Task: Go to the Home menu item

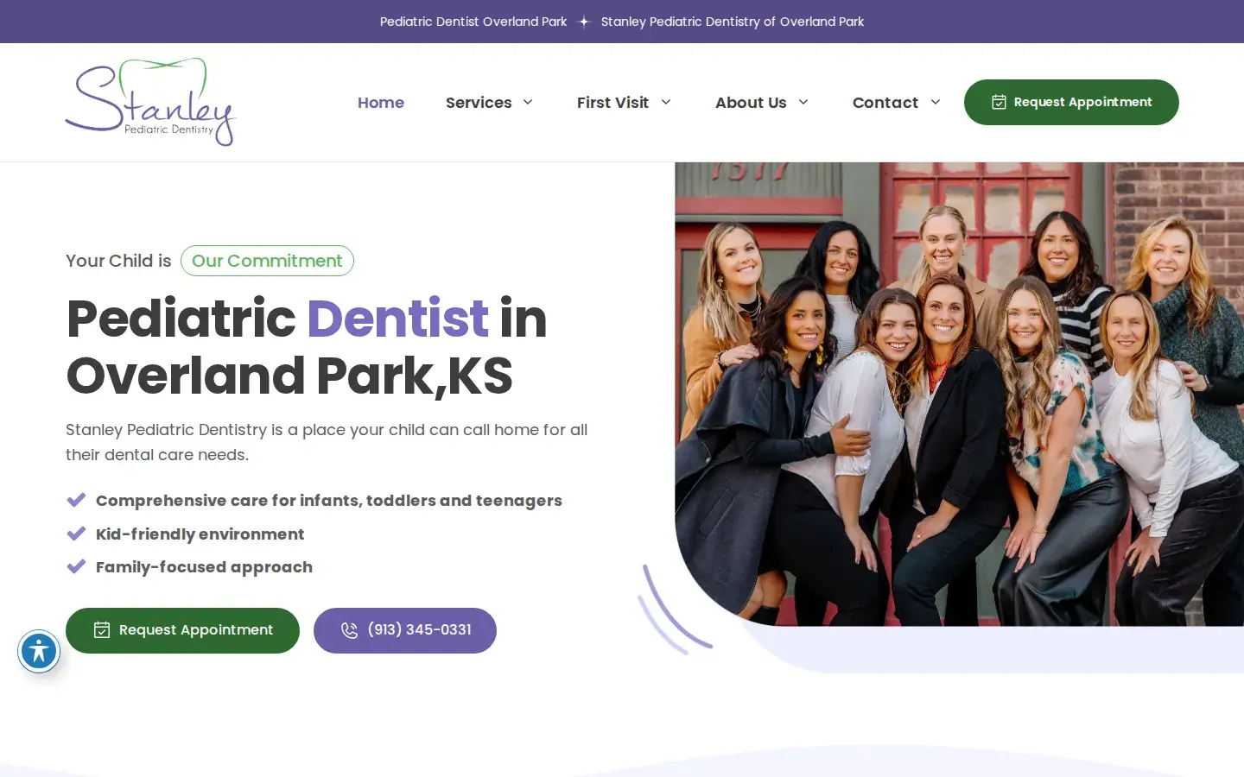Action: click(x=381, y=102)
